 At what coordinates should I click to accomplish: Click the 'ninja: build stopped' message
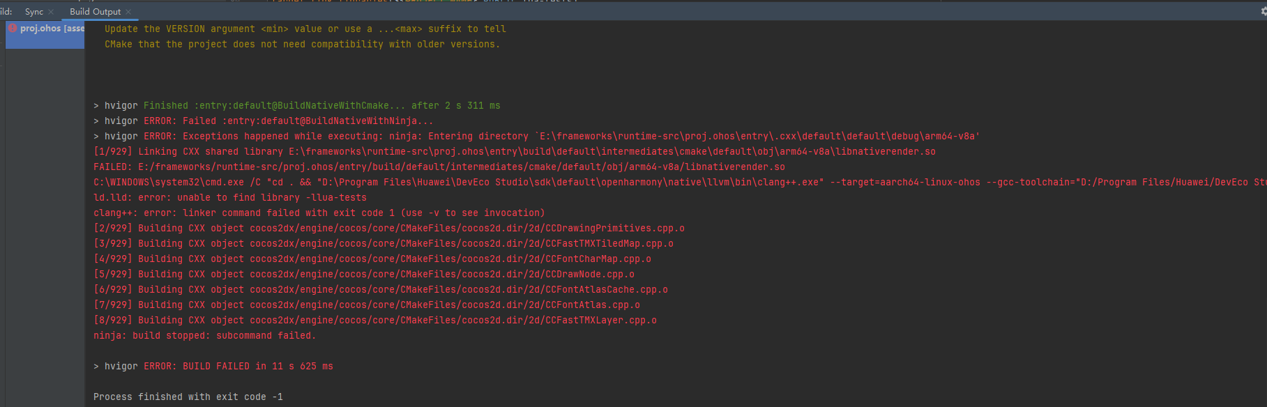pos(204,336)
